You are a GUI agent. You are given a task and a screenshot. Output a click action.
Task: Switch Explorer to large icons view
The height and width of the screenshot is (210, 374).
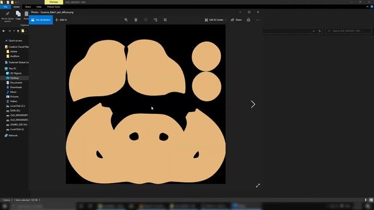pos(371,200)
